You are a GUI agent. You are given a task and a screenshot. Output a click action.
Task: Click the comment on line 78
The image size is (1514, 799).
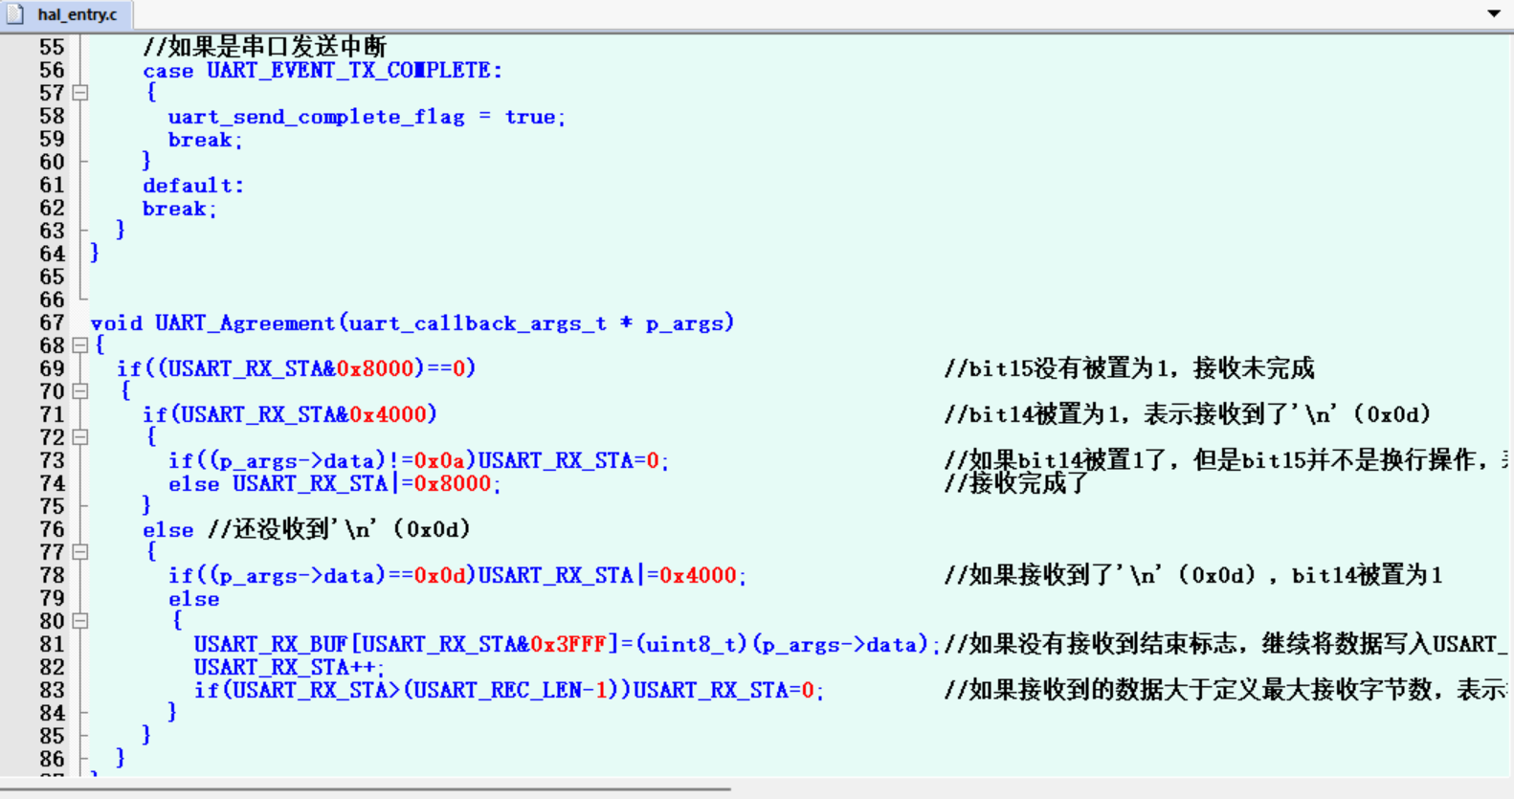(1193, 575)
